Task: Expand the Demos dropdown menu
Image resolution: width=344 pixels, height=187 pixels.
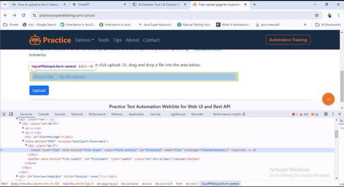Action: pos(84,40)
